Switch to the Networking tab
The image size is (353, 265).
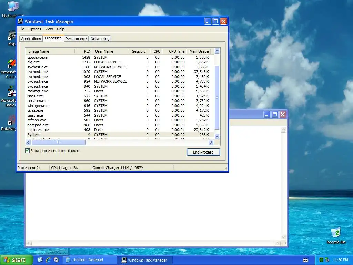100,39
